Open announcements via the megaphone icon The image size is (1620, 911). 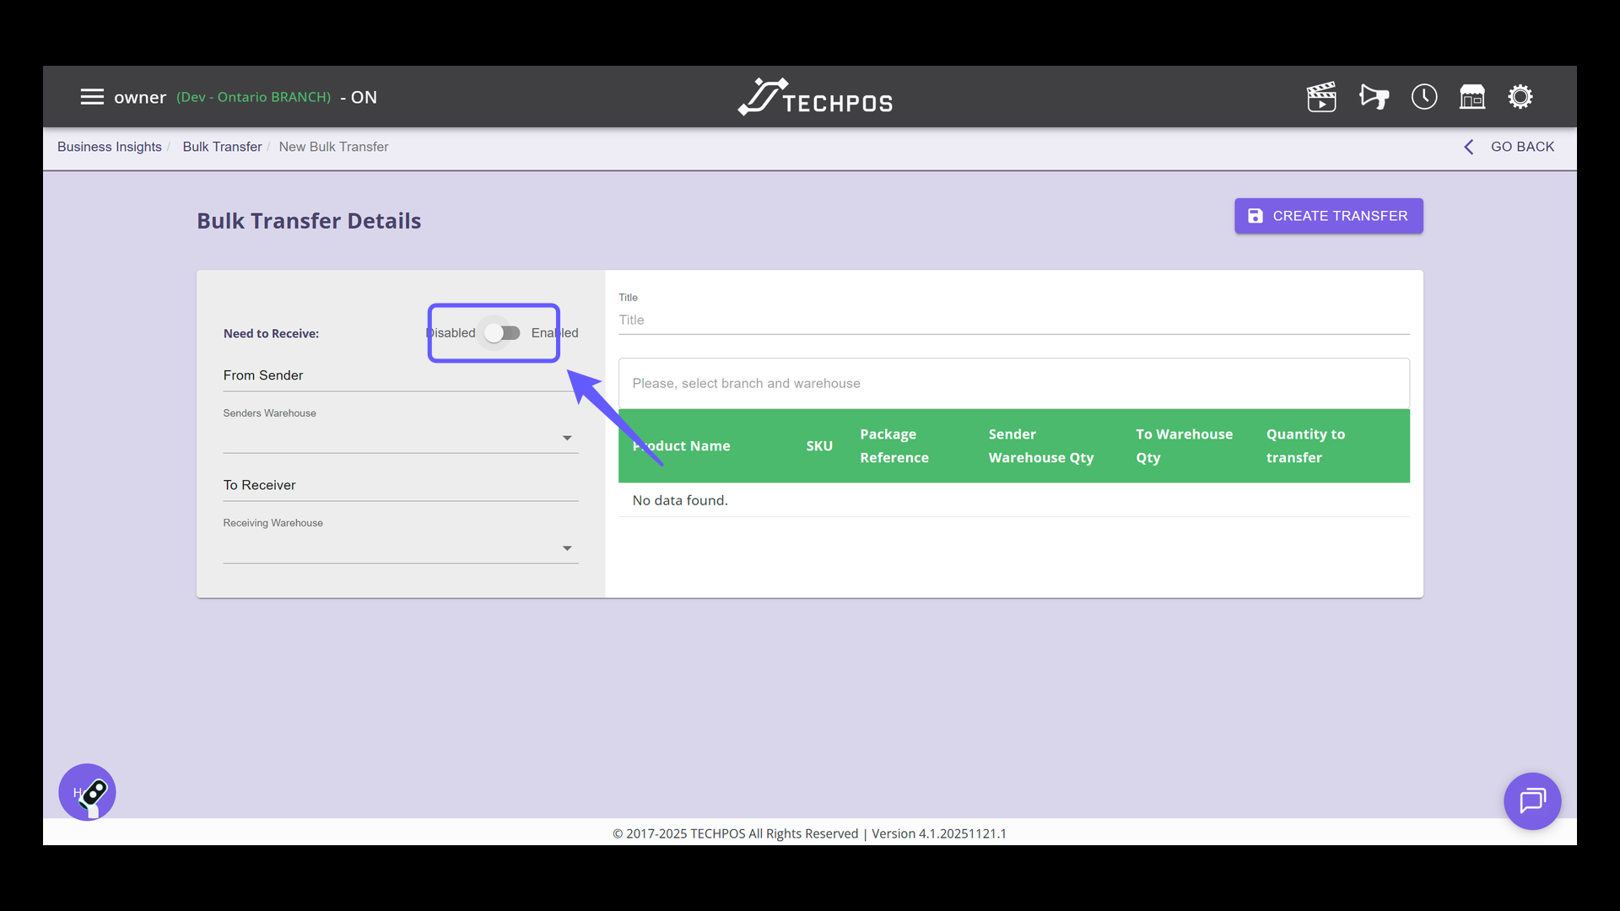1373,96
